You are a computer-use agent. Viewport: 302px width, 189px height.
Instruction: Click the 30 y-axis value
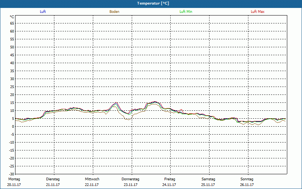pyautogui.click(x=12, y=79)
